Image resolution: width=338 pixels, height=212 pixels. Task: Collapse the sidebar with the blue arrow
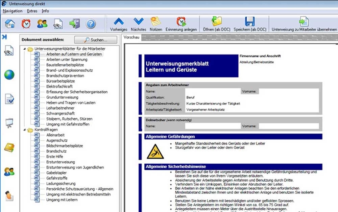[4, 37]
